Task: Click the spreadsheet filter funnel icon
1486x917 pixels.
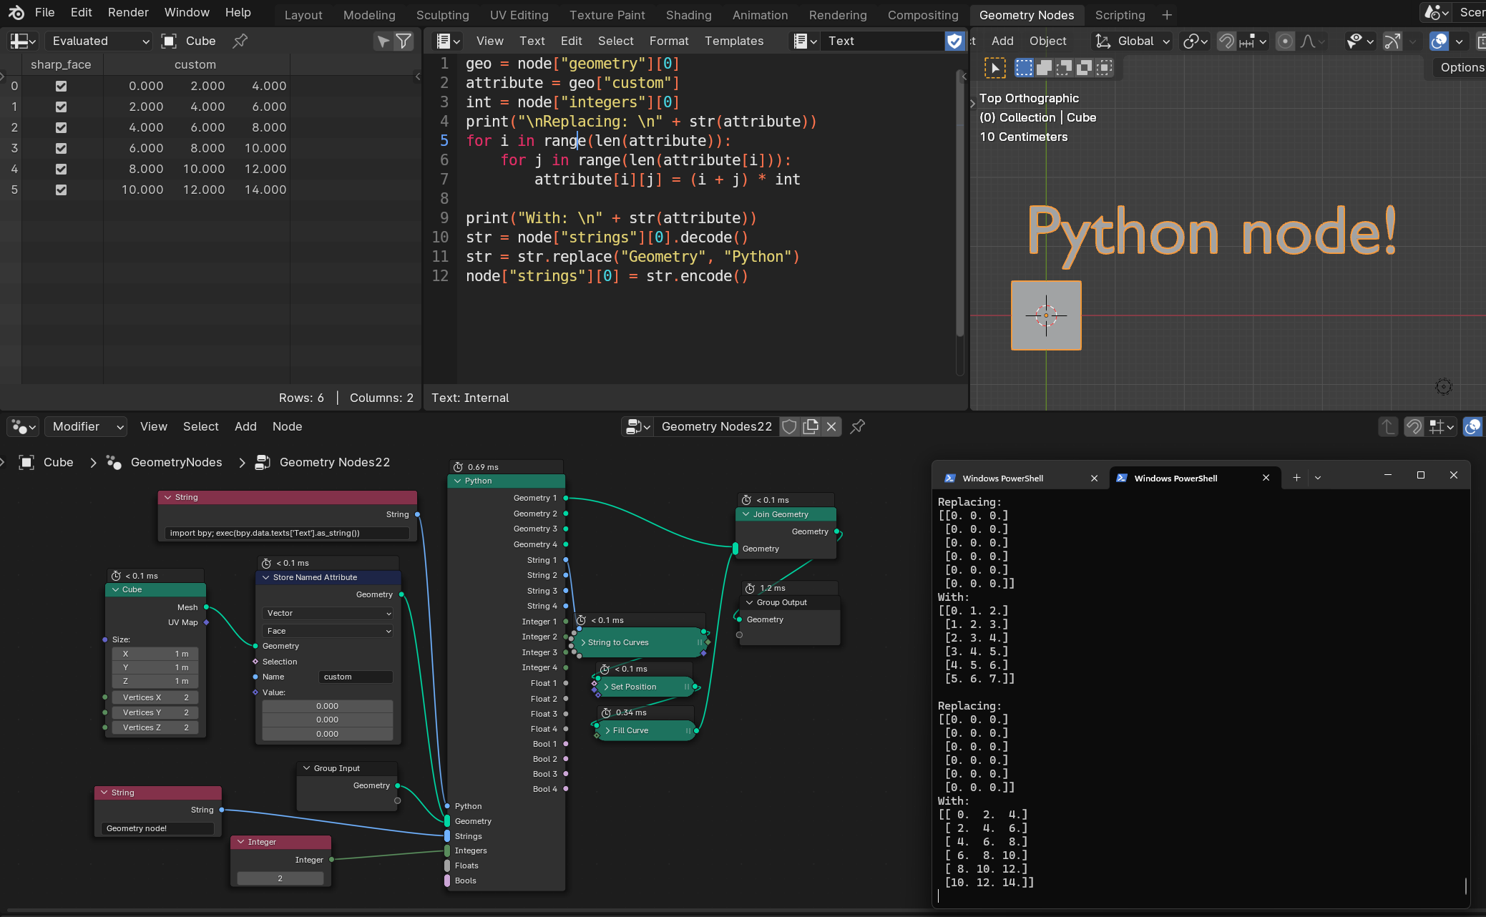Action: coord(404,41)
